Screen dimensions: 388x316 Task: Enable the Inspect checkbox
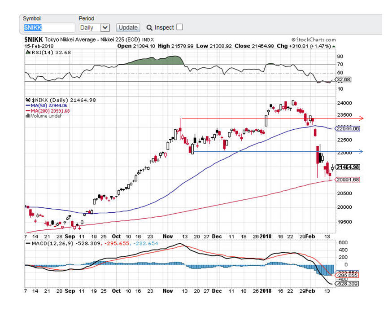click(180, 27)
